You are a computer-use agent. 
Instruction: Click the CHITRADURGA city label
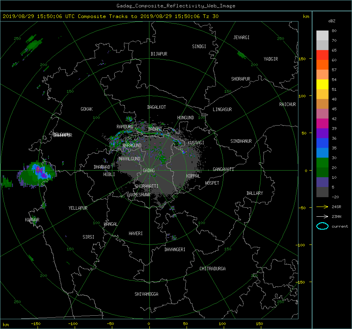(x=212, y=269)
